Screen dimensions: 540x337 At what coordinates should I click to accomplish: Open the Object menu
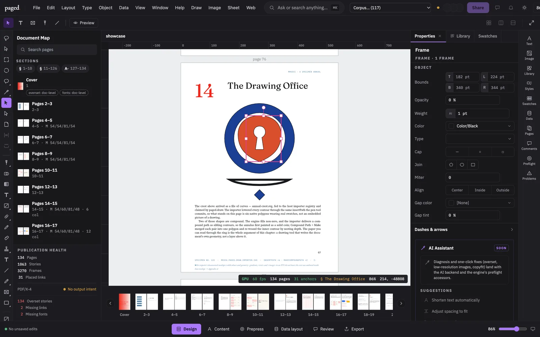(x=105, y=8)
